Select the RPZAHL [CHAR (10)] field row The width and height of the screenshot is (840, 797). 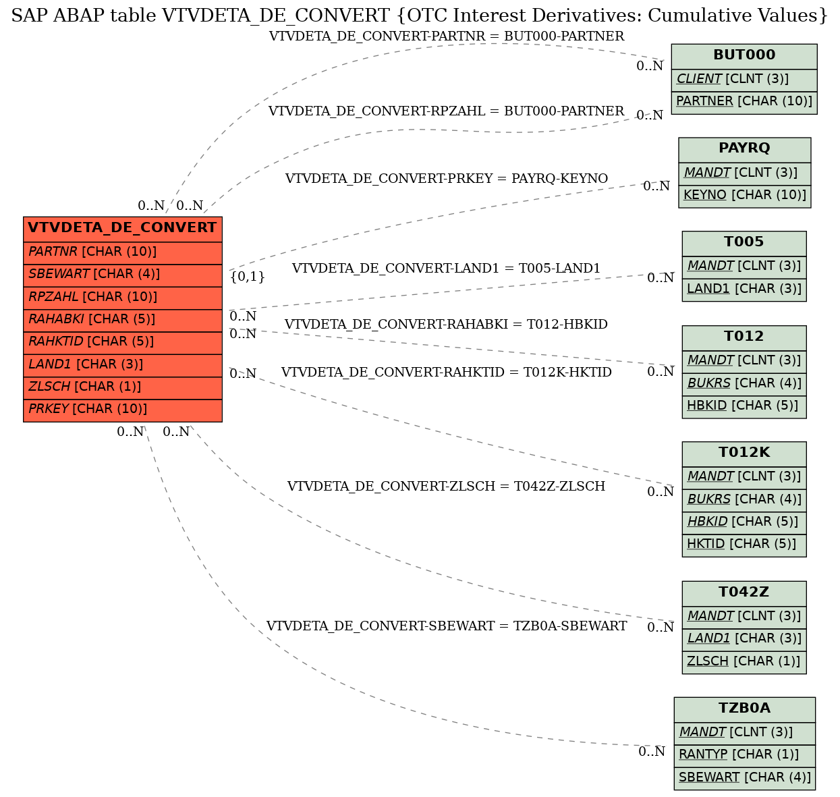tap(123, 298)
